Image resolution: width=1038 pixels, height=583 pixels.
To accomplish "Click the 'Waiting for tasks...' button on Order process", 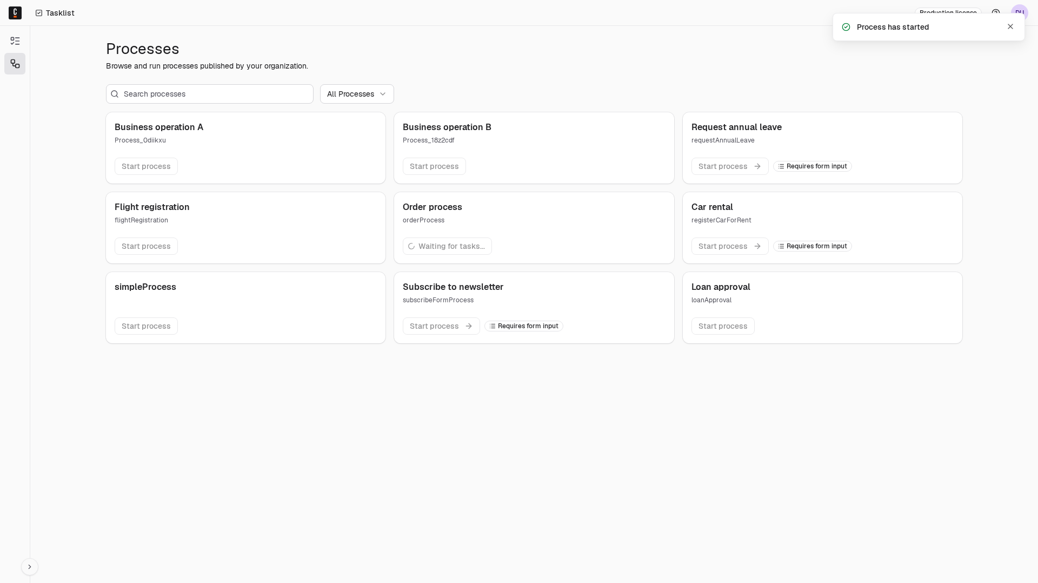I will [x=447, y=246].
